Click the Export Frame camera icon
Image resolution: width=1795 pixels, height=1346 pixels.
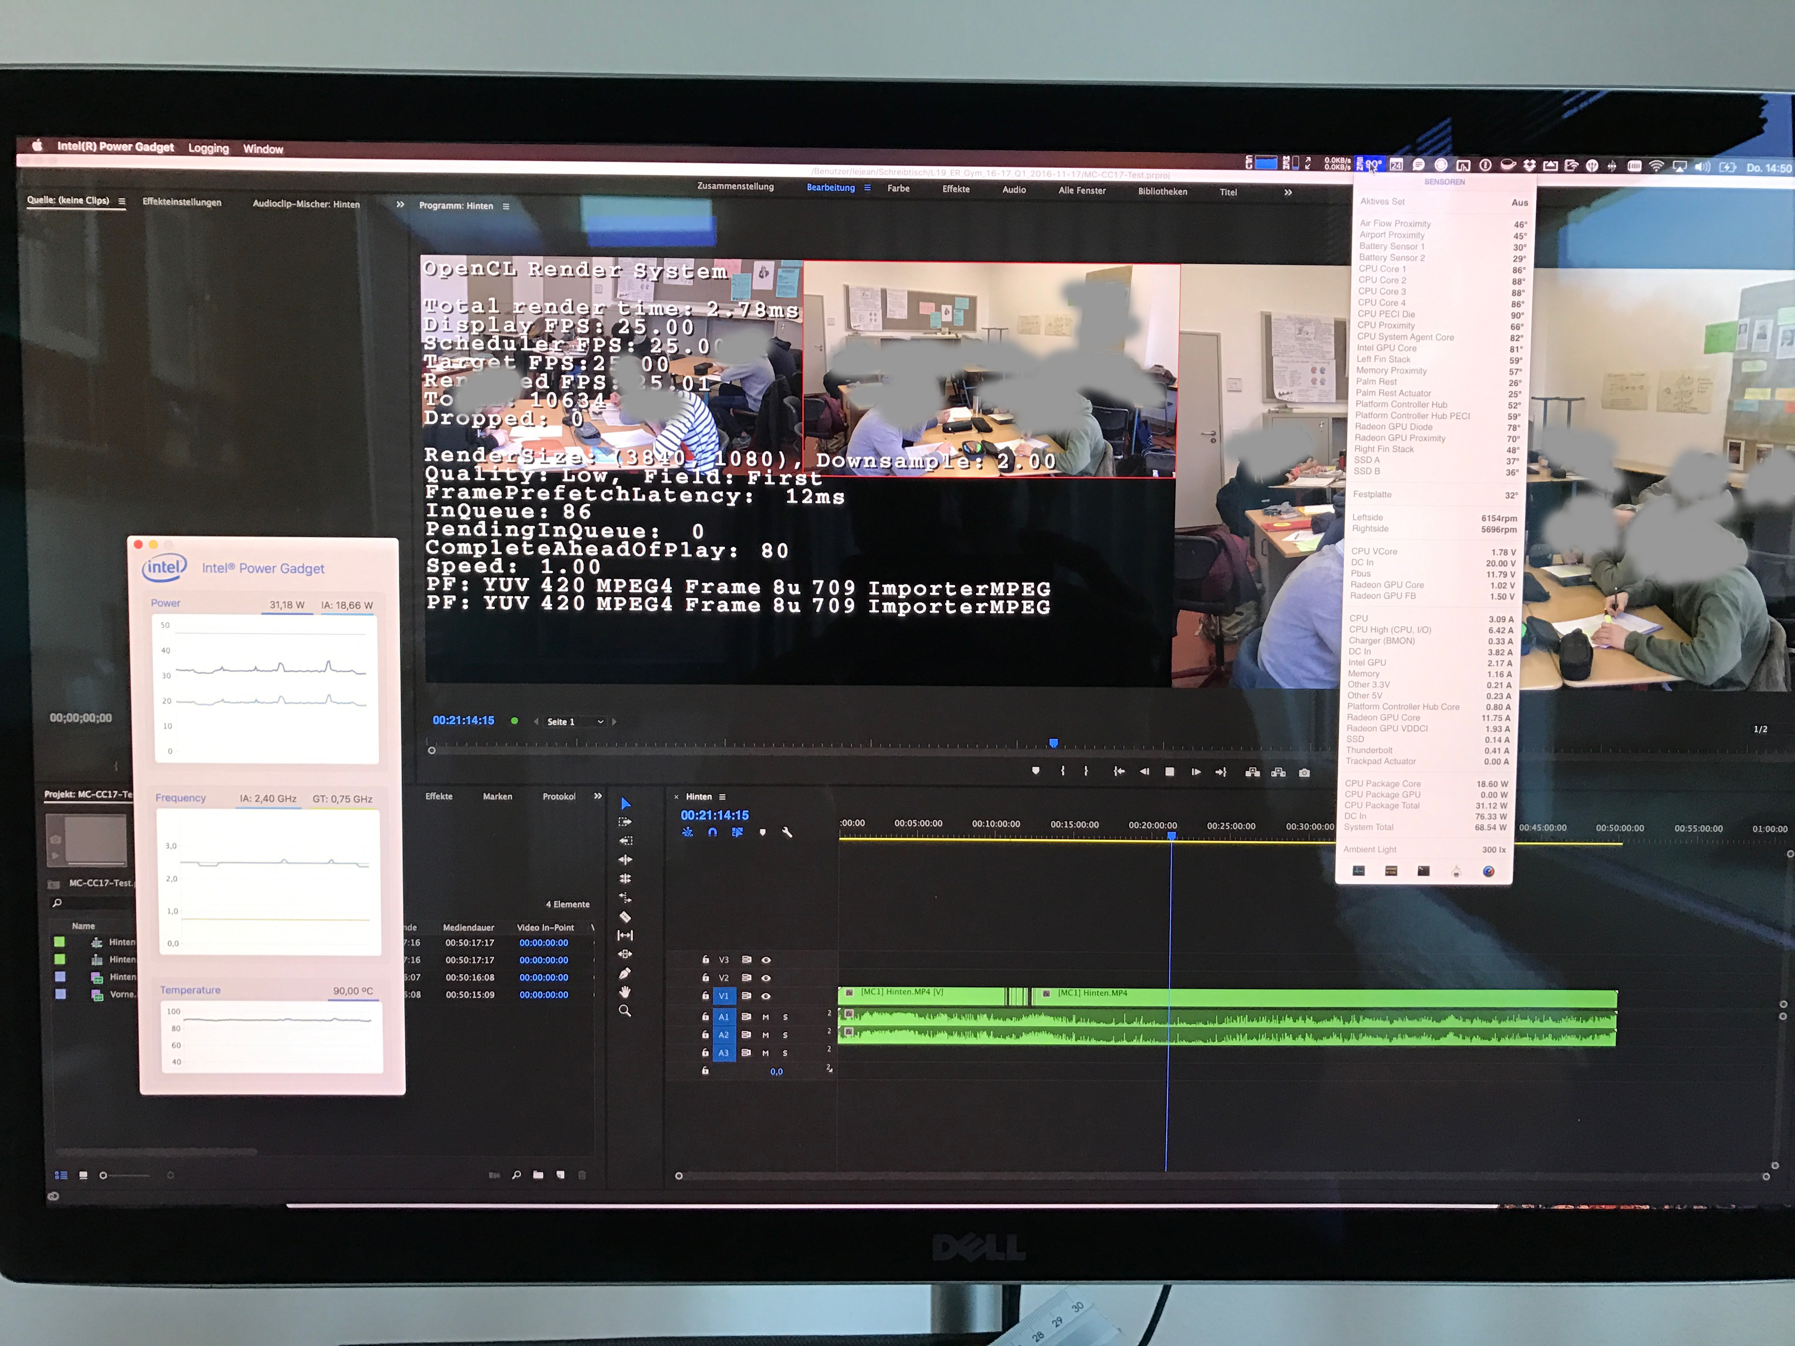click(x=1304, y=772)
